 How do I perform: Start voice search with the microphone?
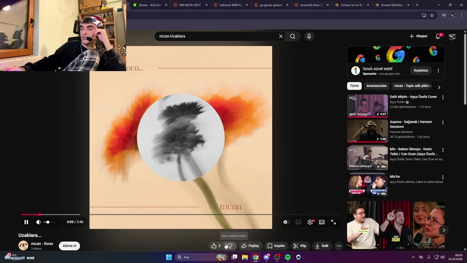click(309, 36)
